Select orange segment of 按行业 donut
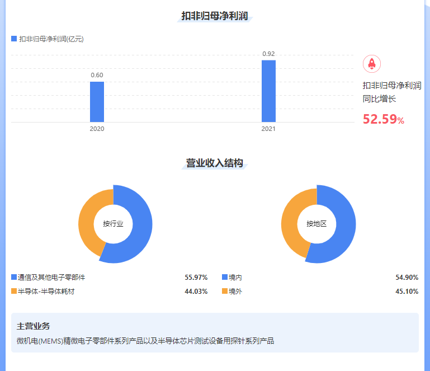430x371 pixels. click(x=88, y=218)
